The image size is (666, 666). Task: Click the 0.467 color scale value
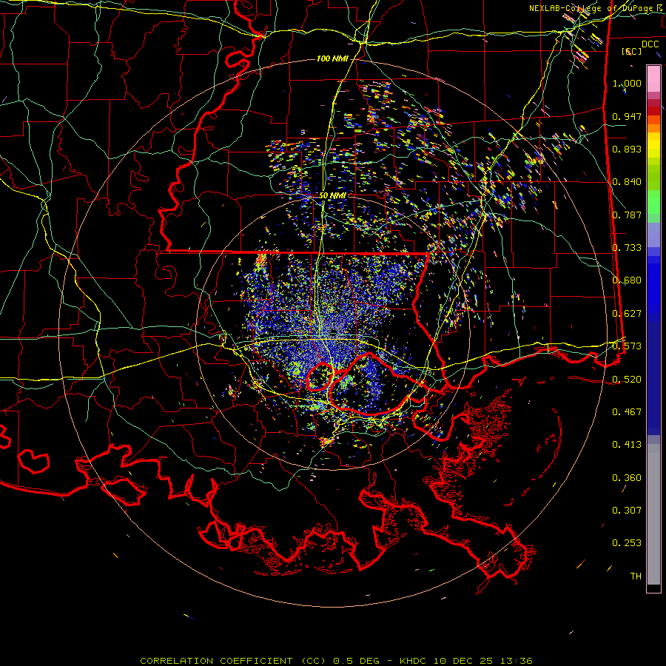pos(627,412)
